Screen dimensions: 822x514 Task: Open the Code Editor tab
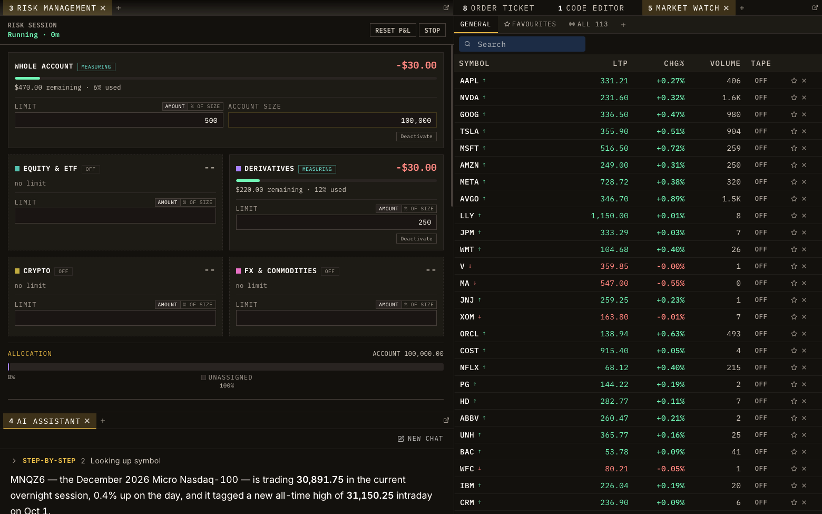click(591, 8)
